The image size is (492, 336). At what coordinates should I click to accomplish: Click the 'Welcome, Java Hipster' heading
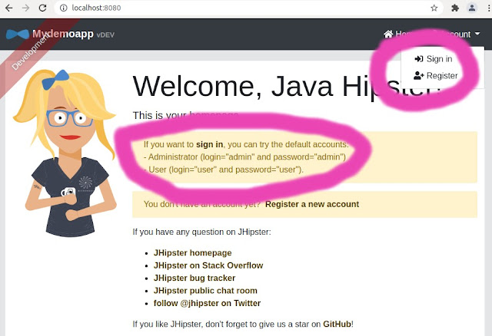coord(287,86)
